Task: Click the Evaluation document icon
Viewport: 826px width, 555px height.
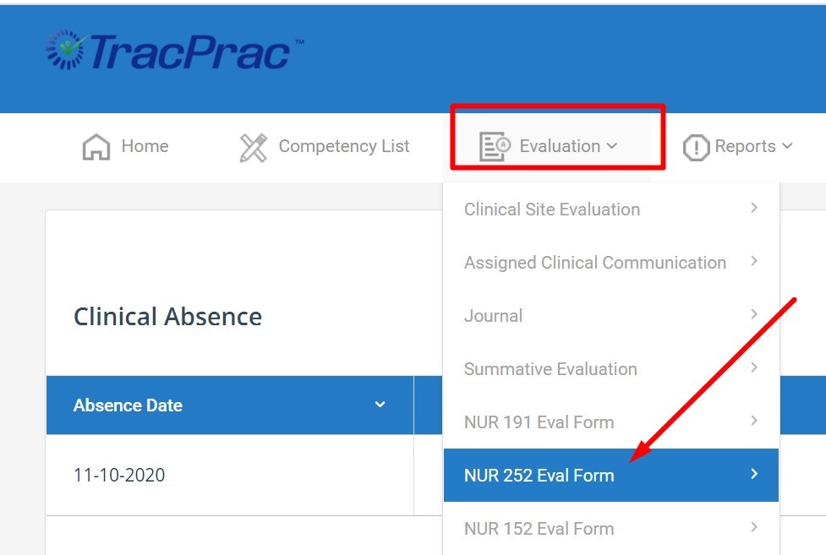Action: click(x=494, y=147)
